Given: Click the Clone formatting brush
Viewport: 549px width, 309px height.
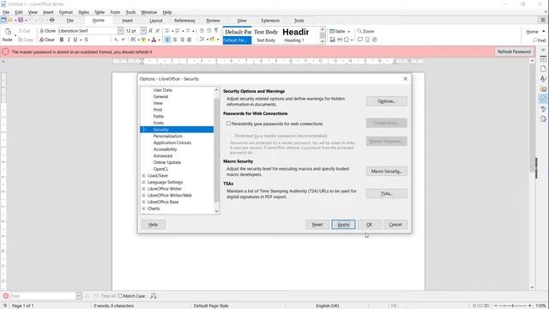Looking at the screenshot, I should pyautogui.click(x=48, y=31).
